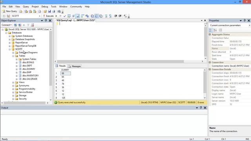Collapse the Connection Details section
Image resolution: width=251 pixels, height=141 pixels.
pyautogui.click(x=210, y=69)
